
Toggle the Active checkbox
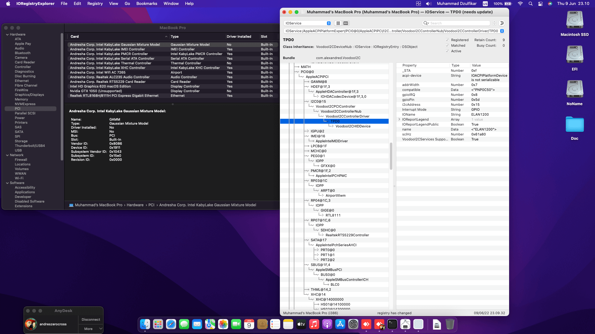point(447,51)
